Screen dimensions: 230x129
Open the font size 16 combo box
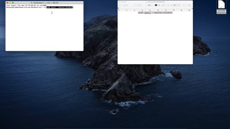[x=150, y=5]
